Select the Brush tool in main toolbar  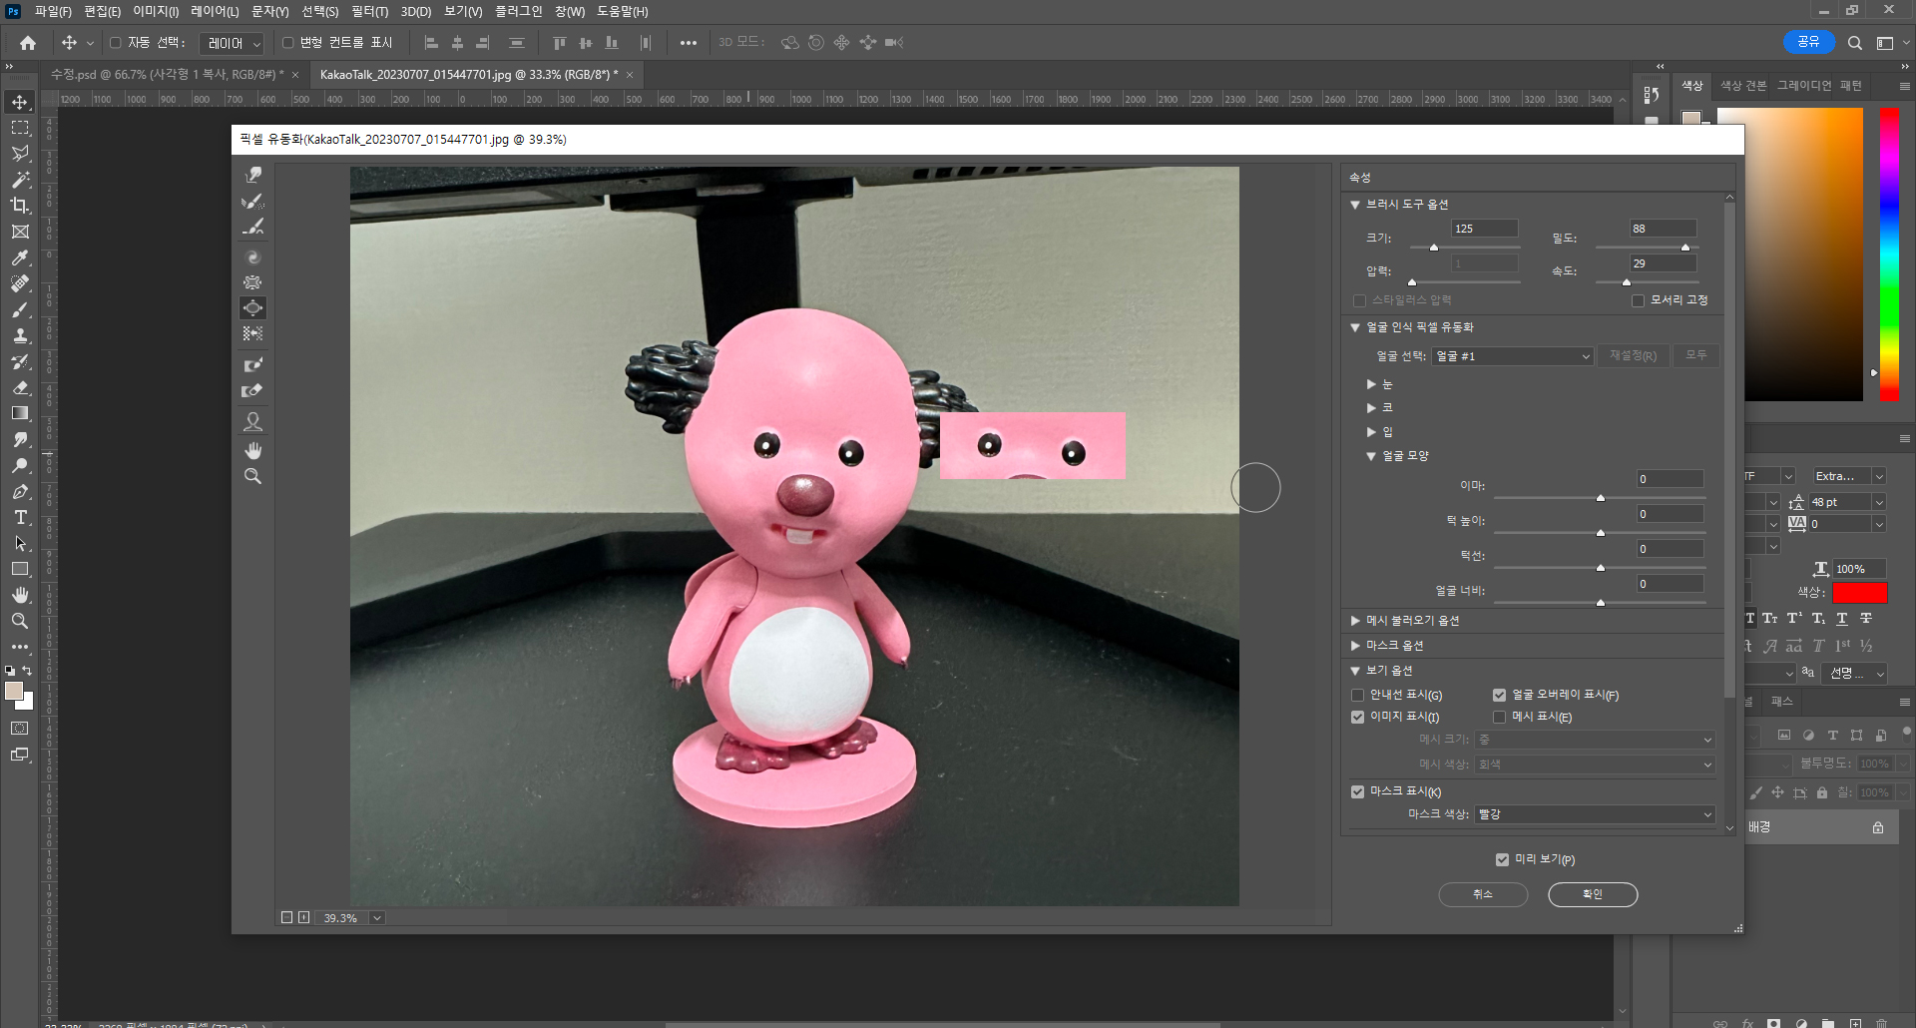tap(20, 309)
